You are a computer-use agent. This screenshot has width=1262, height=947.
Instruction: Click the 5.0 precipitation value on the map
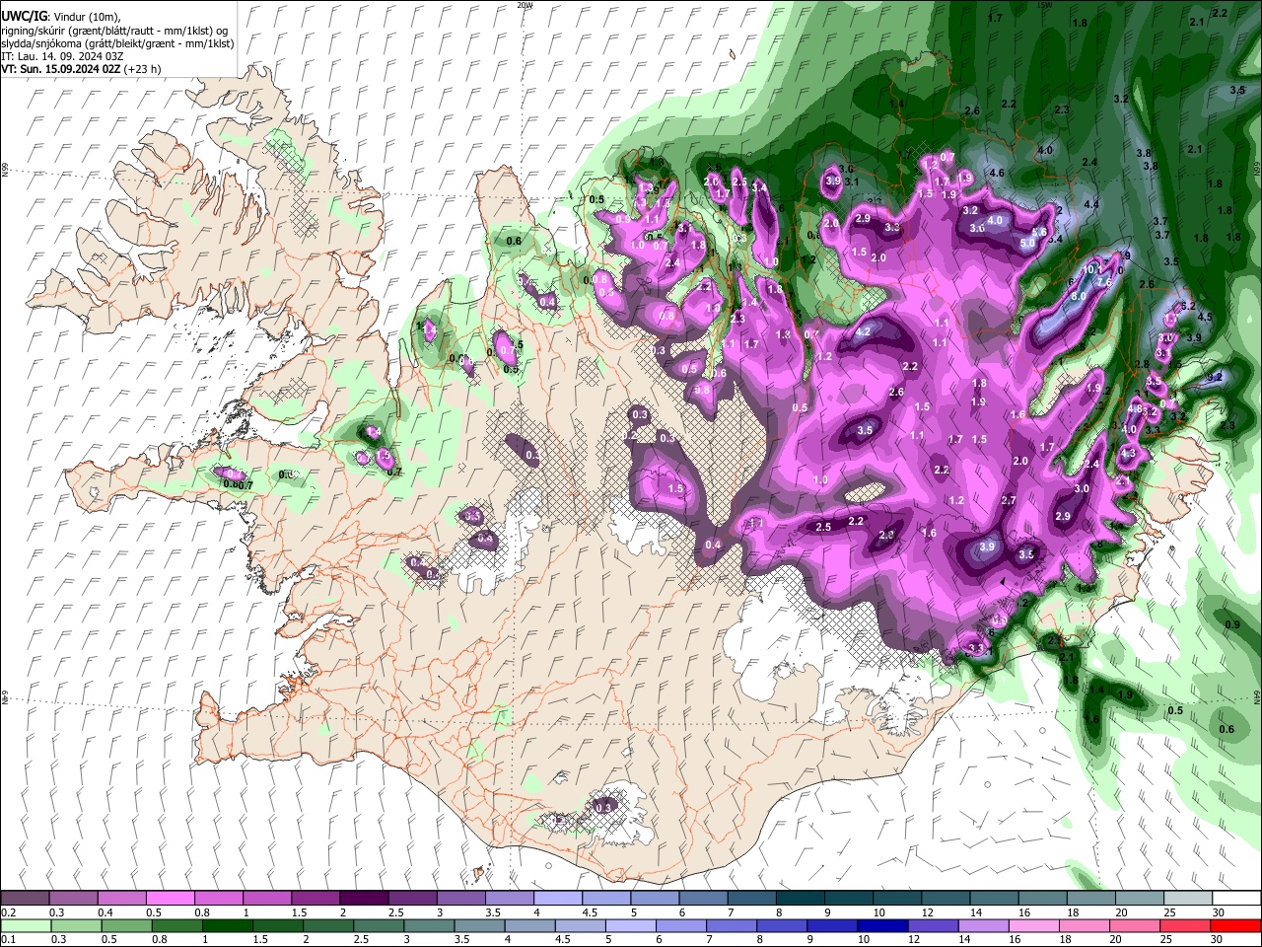[x=1026, y=243]
